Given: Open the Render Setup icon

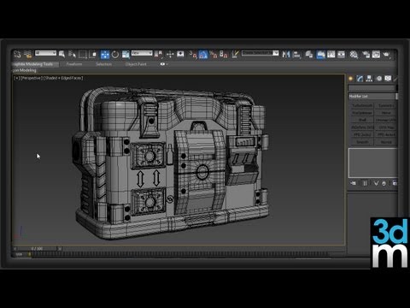Looking at the screenshot, I should pos(366,54).
